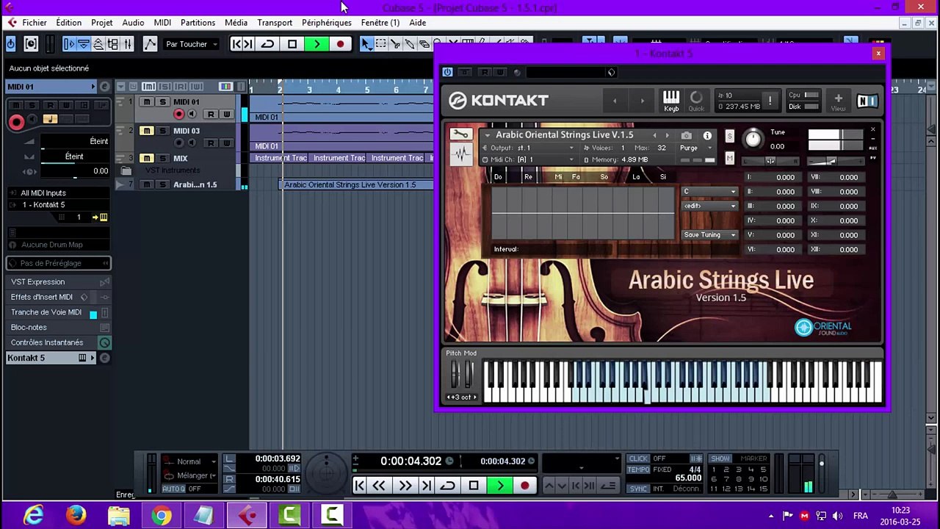Open the Pas de Préréglage preset selector
Viewport: 940px width, 529px height.
click(59, 263)
